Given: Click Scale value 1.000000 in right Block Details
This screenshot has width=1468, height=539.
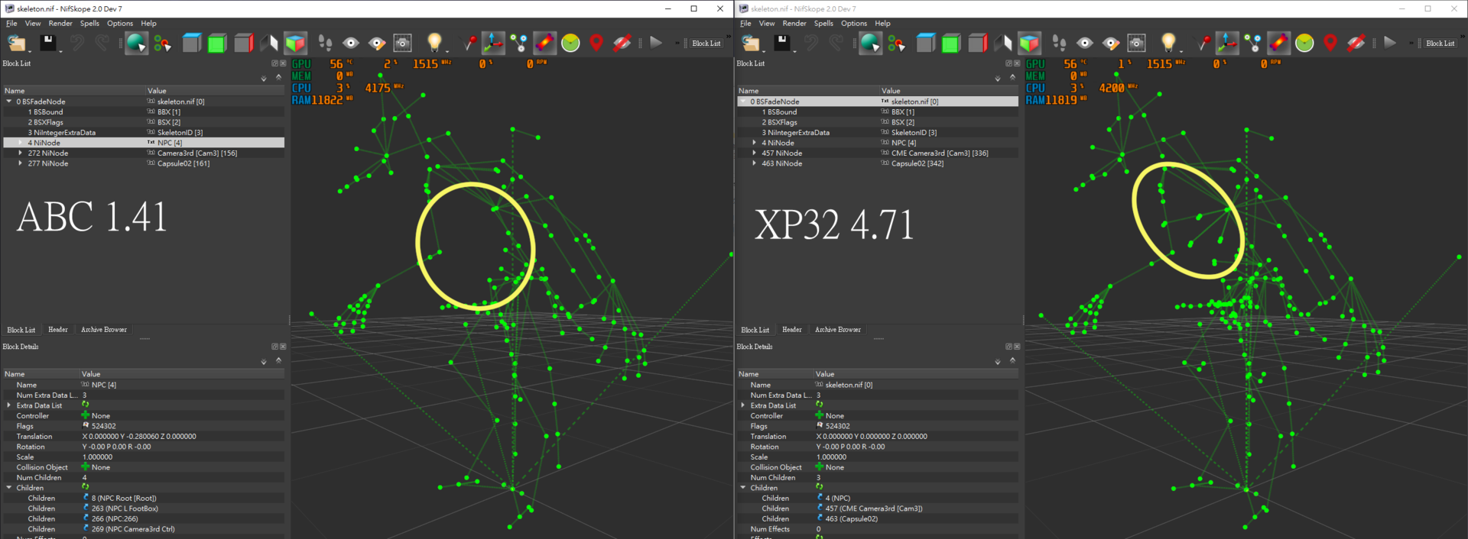Looking at the screenshot, I should point(832,457).
